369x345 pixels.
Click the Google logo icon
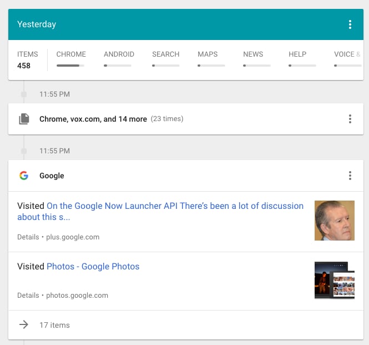pos(24,176)
